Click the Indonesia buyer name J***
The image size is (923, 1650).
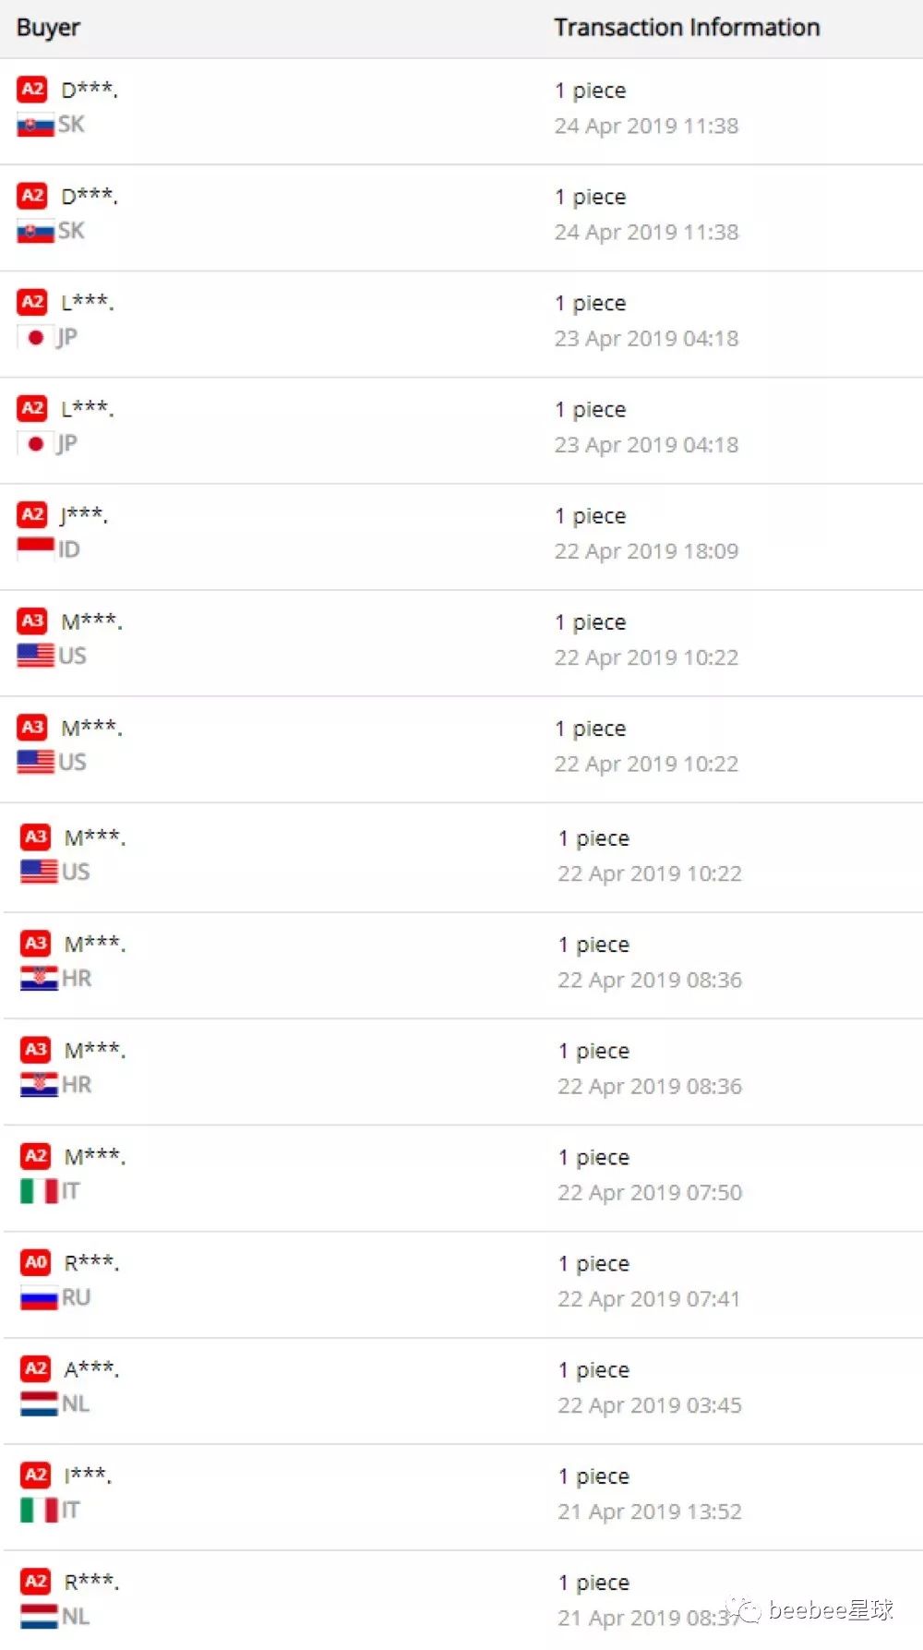(84, 515)
